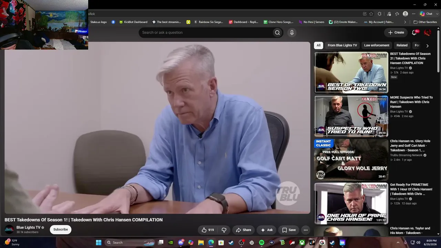This screenshot has height=248, width=441.
Task: Open browser extensions puzzle icon
Action: pyautogui.click(x=379, y=14)
